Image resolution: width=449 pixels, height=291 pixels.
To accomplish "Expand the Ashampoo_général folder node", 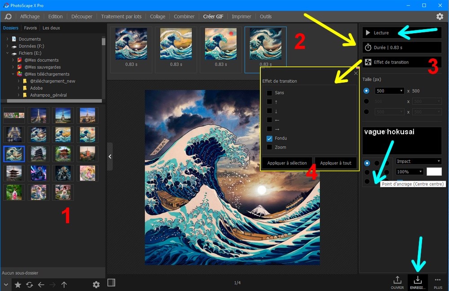I will click(x=18, y=95).
